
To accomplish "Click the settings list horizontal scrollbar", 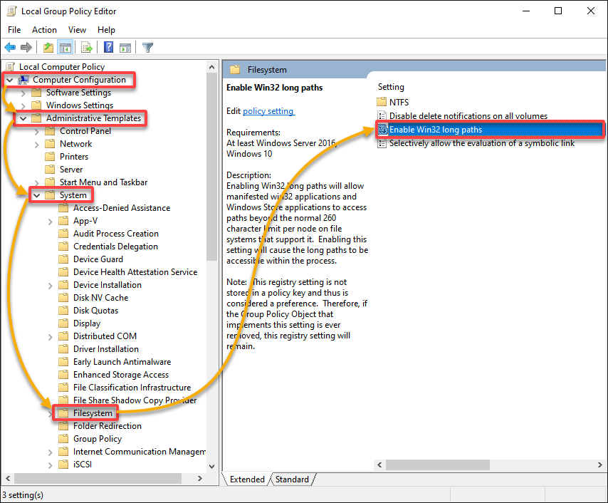I will (490, 465).
